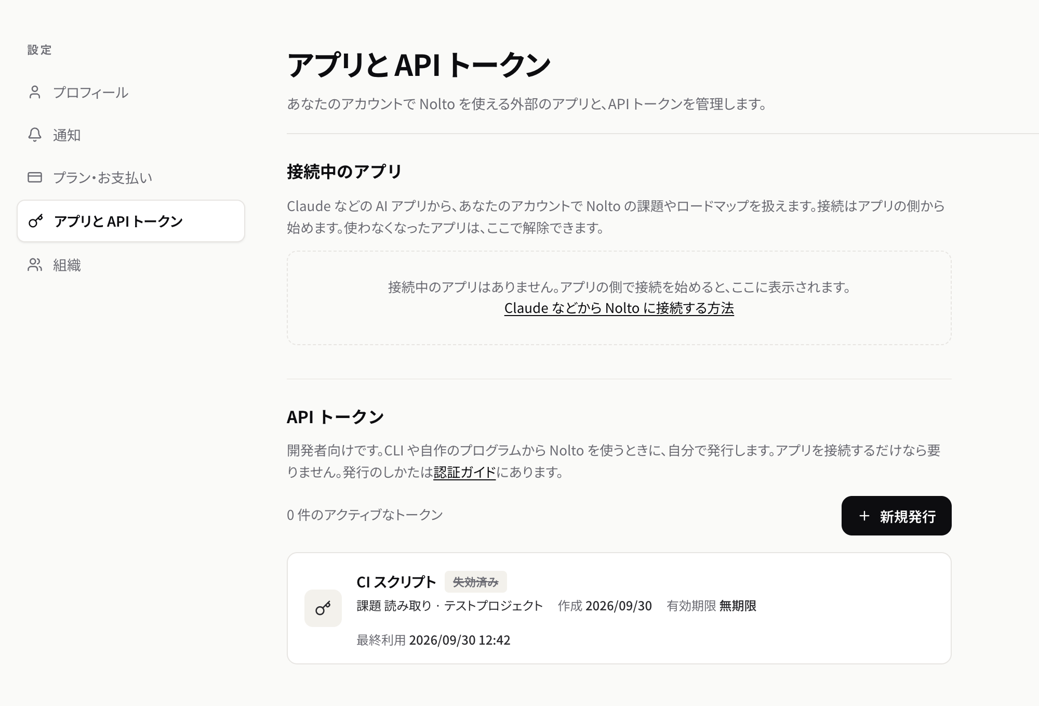Open プラン・お支払い section
The height and width of the screenshot is (706, 1039).
[x=131, y=178]
